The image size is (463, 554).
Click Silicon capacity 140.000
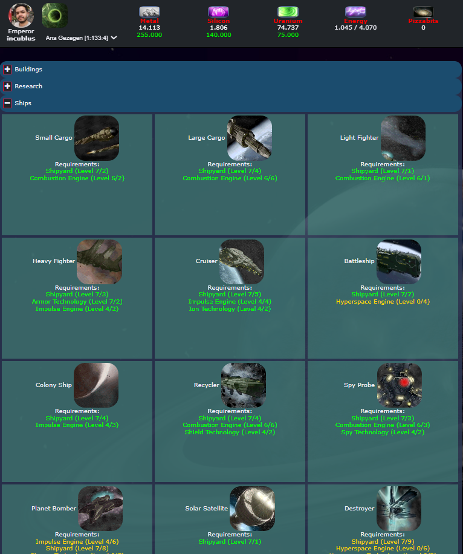point(219,35)
